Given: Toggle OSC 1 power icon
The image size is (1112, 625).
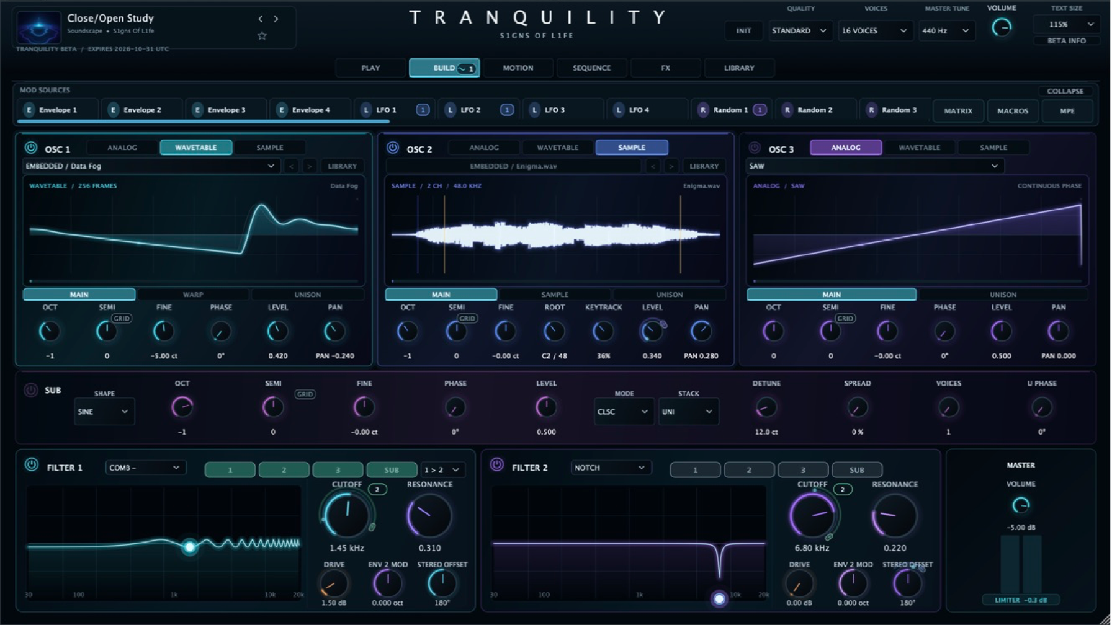Looking at the screenshot, I should coord(30,148).
